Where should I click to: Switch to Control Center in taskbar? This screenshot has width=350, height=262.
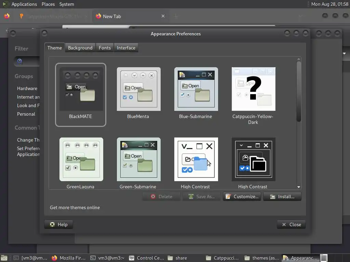tap(146, 258)
